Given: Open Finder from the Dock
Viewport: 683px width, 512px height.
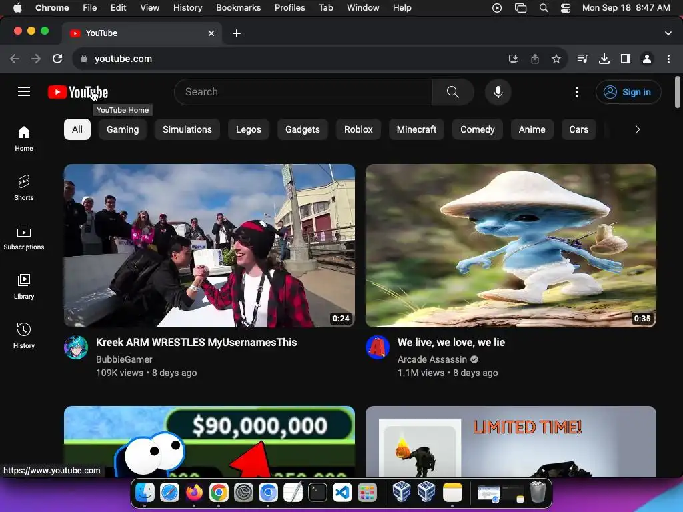Looking at the screenshot, I should [145, 493].
